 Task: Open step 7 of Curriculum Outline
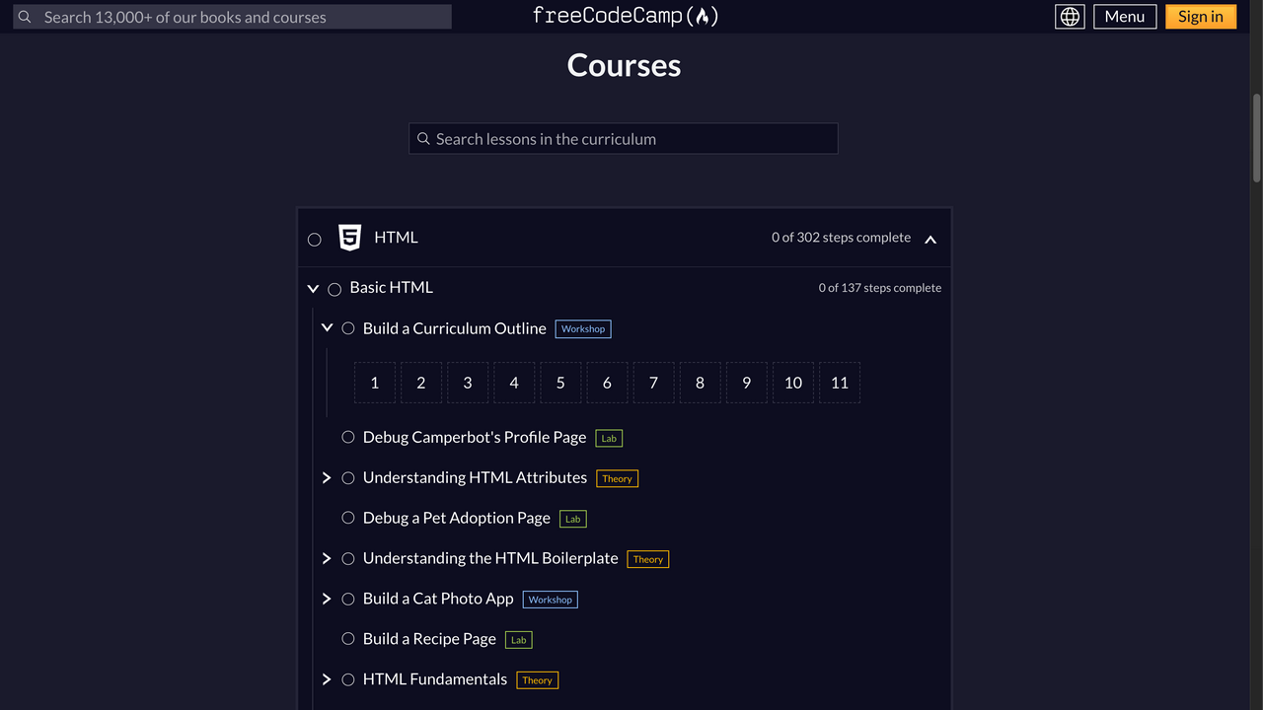pos(653,383)
